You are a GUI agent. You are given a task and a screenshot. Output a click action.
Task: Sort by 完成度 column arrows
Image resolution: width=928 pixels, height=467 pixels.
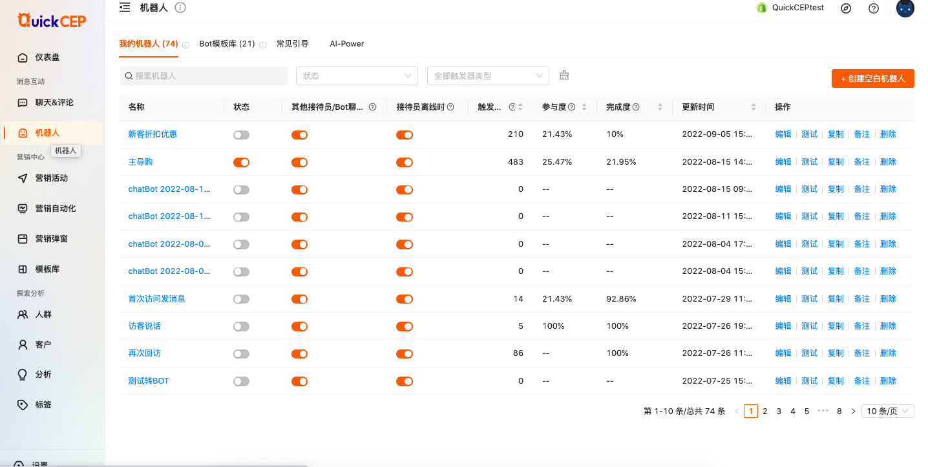660,107
